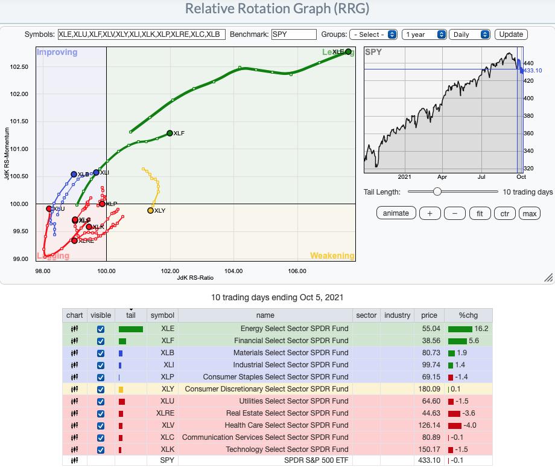Open the XLRE row chart icon
This screenshot has width=555, height=467.
tap(74, 413)
